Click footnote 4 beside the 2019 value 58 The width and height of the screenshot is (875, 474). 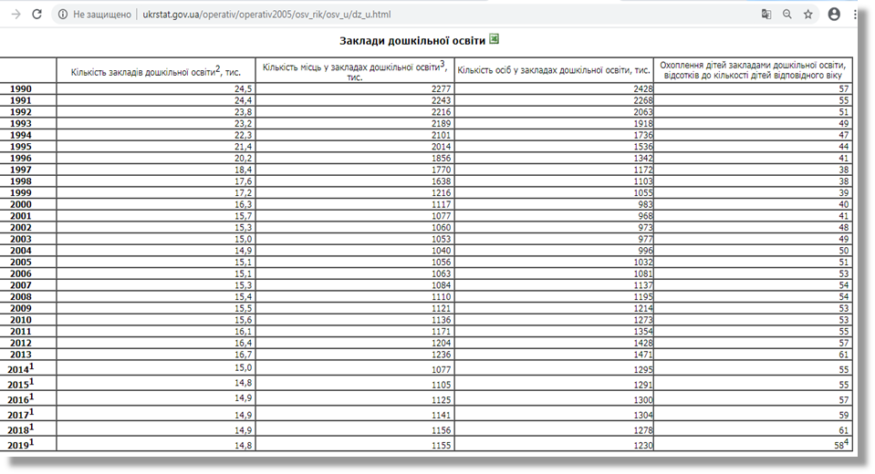[848, 440]
